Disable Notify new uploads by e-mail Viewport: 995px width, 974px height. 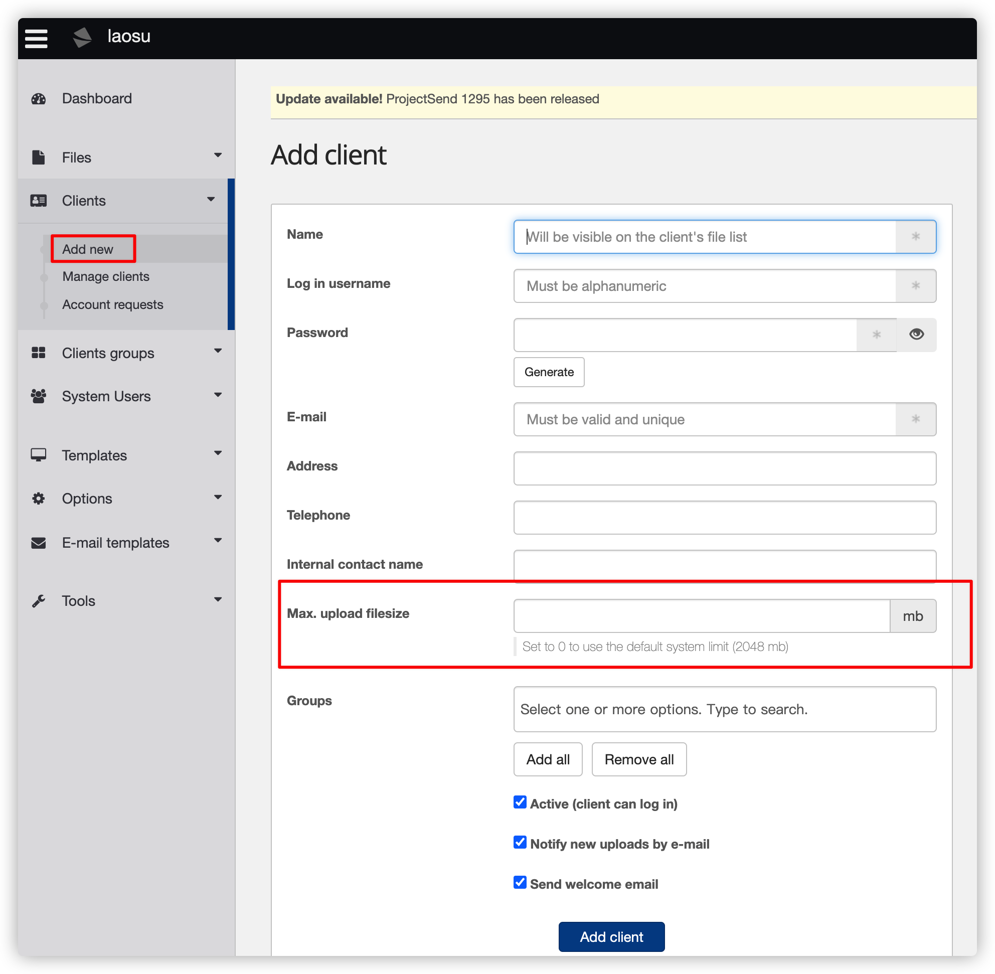[x=520, y=842]
